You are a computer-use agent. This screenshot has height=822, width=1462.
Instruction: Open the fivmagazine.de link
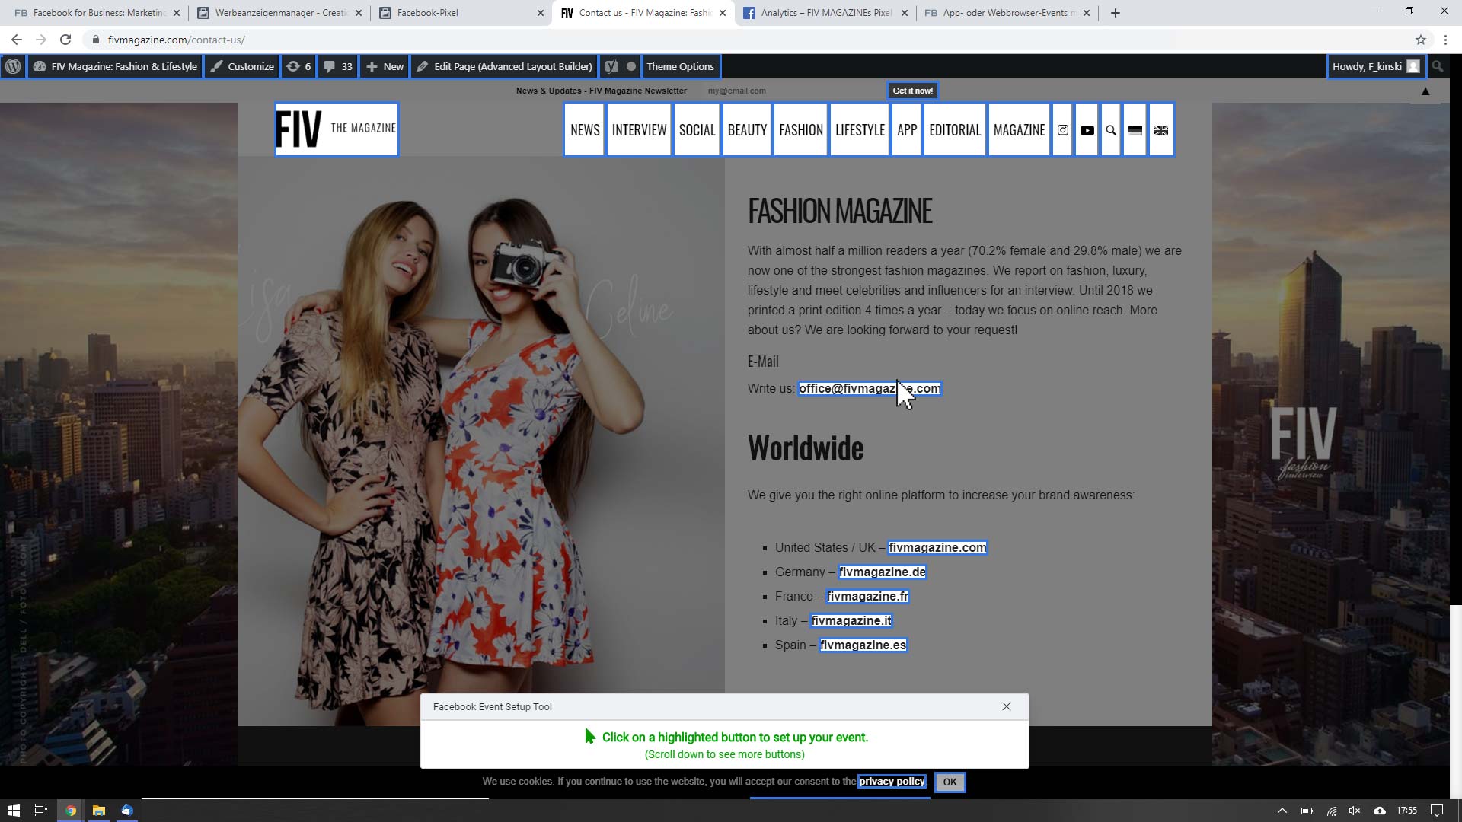point(883,572)
